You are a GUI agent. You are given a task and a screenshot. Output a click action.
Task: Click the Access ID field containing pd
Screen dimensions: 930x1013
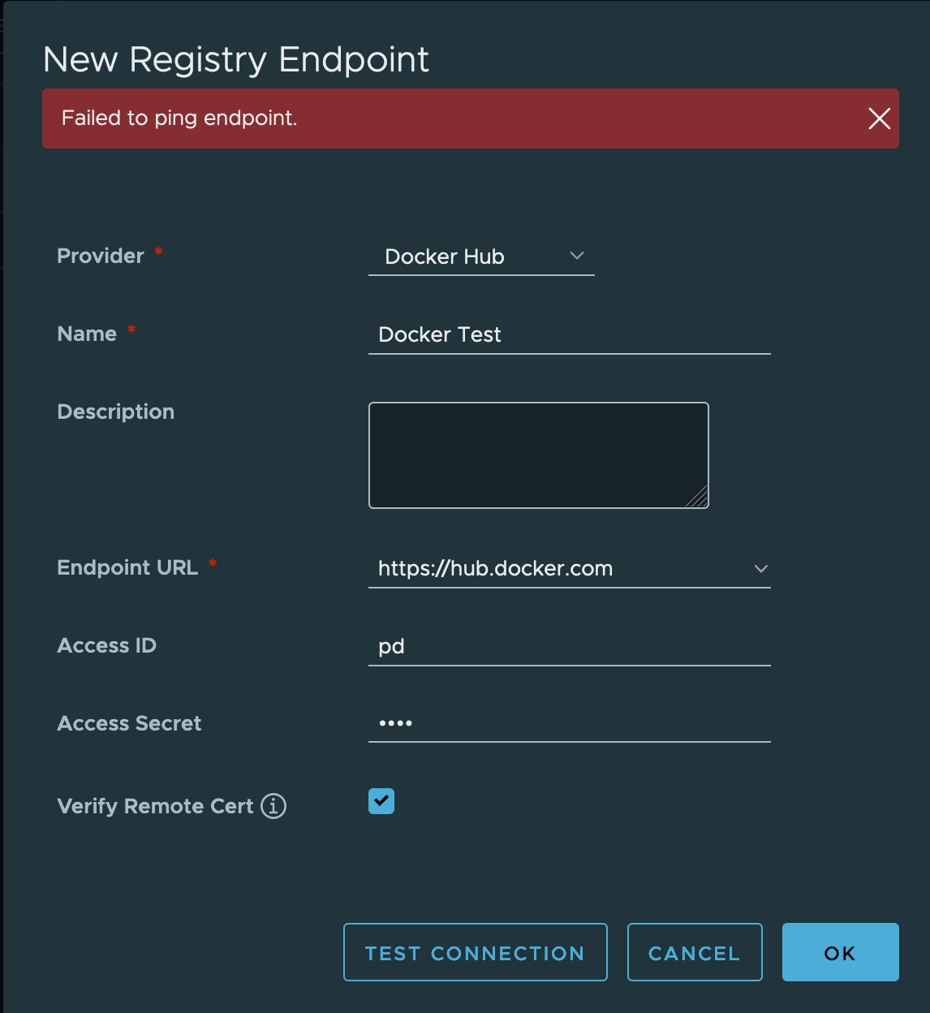pyautogui.click(x=570, y=646)
